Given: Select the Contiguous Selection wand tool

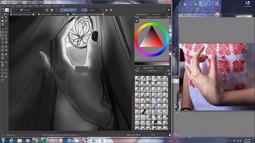Looking at the screenshot, I should [x=2, y=77].
